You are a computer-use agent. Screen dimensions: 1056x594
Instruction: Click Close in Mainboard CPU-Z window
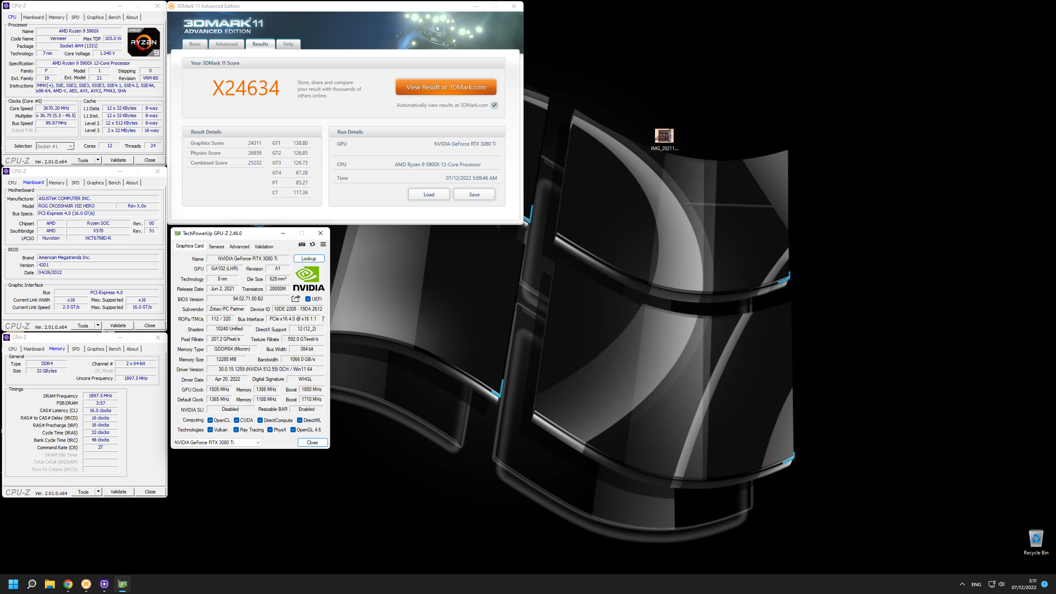pos(150,325)
